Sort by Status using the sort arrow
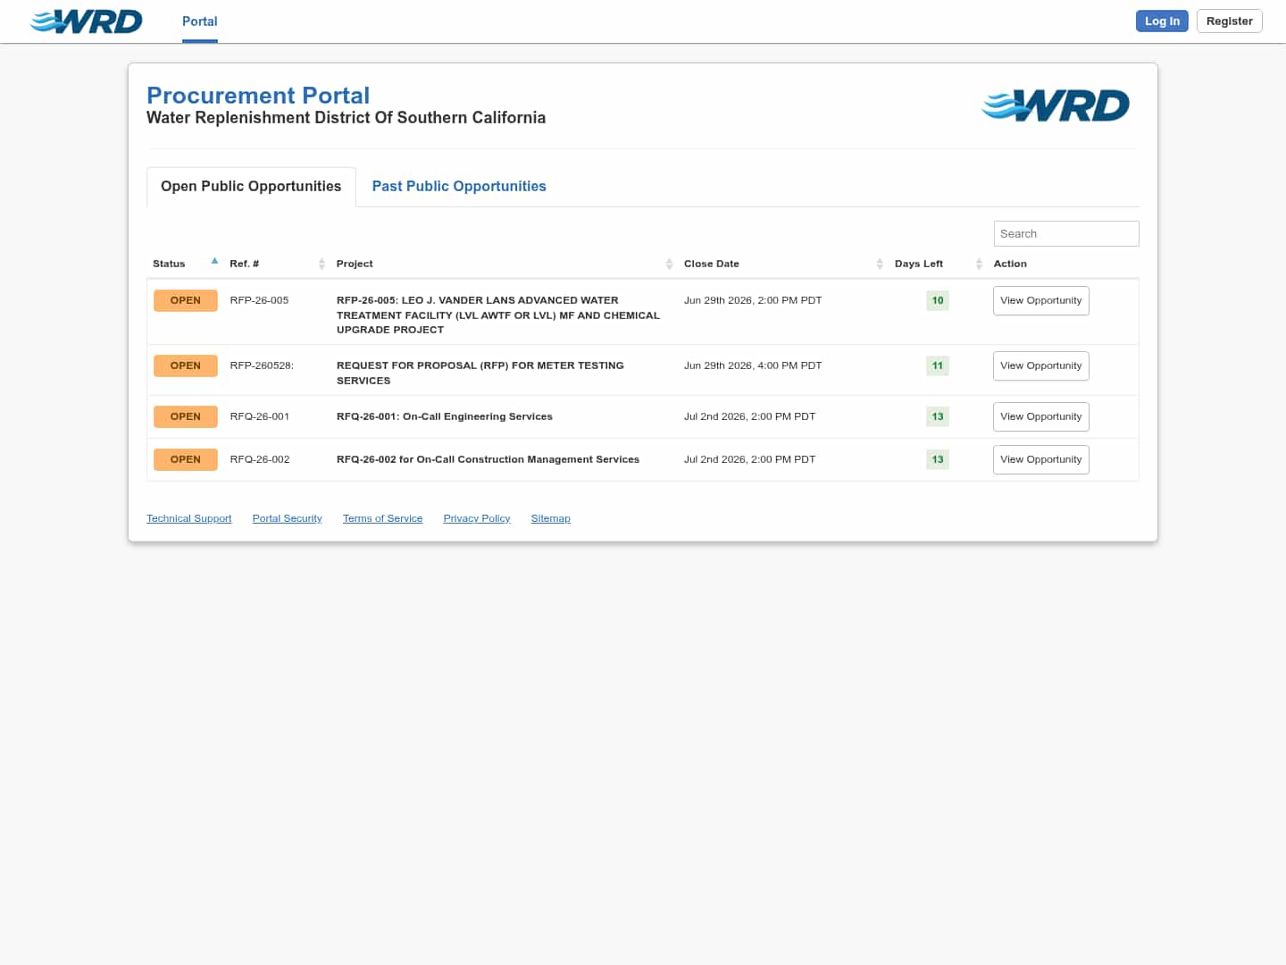1286x965 pixels. pyautogui.click(x=214, y=261)
